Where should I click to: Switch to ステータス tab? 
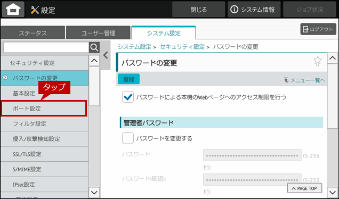(33, 33)
